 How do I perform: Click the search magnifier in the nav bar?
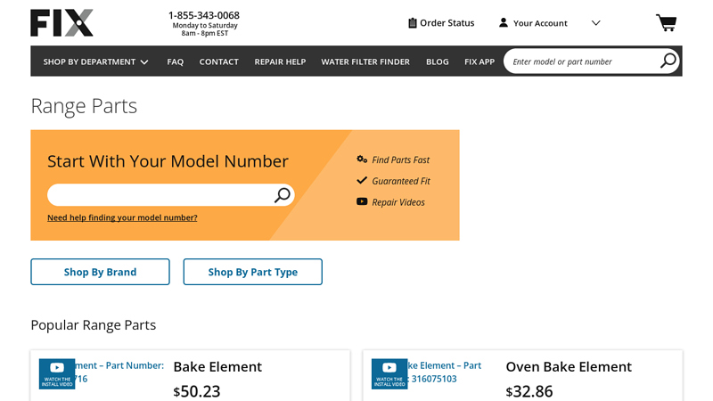pos(668,61)
